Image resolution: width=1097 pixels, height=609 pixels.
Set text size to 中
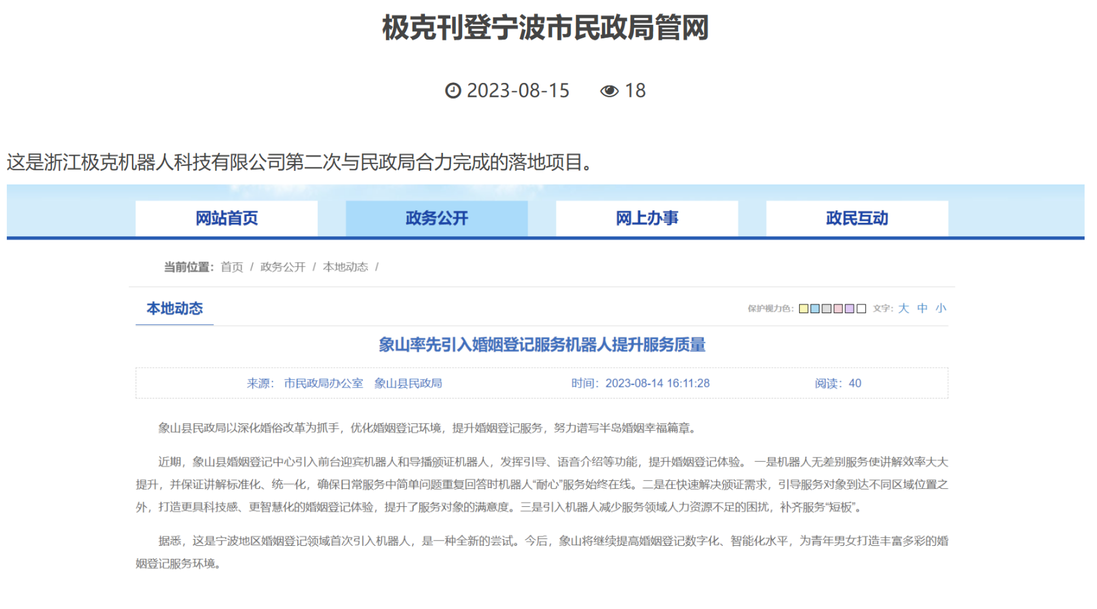pos(922,308)
